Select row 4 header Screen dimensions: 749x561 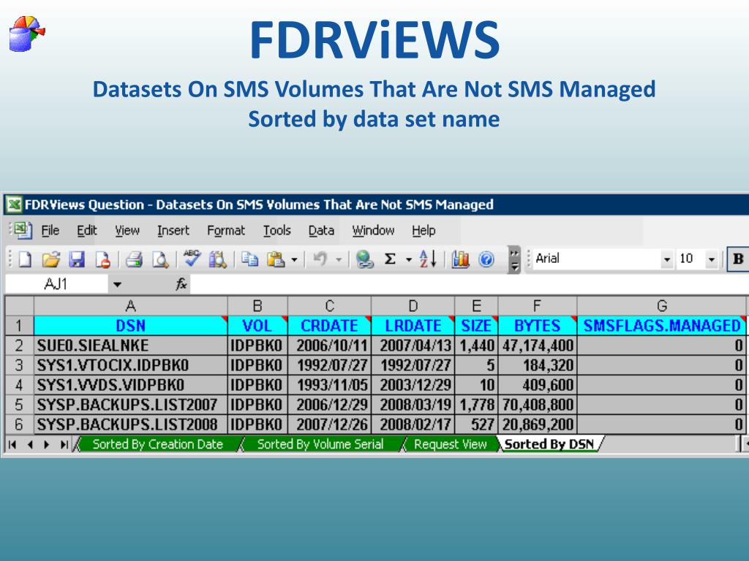[x=18, y=385]
